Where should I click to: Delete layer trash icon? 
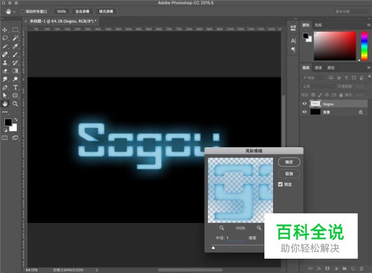(x=361, y=268)
